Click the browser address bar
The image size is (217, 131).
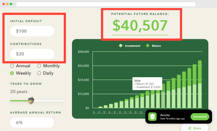(106, 4)
